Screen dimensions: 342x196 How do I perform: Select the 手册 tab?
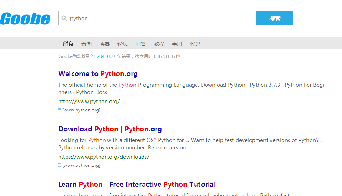point(177,44)
